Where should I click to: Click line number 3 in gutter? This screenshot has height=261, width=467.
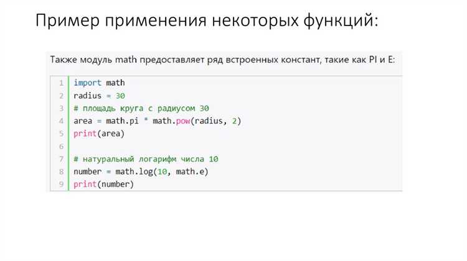pos(61,108)
